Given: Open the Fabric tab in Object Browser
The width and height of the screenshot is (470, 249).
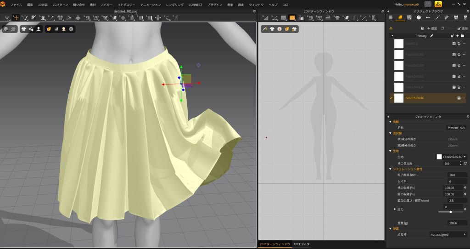Looking at the screenshot, I should tap(400, 17).
